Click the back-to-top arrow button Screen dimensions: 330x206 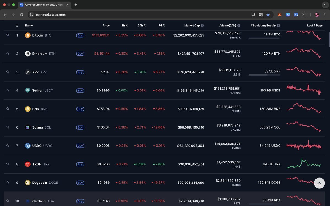(x=319, y=183)
